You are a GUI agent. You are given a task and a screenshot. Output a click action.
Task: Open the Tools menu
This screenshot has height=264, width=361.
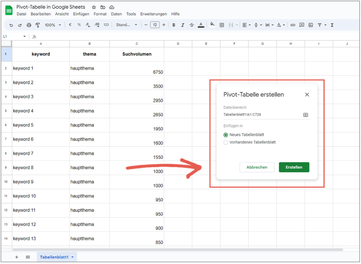click(131, 14)
